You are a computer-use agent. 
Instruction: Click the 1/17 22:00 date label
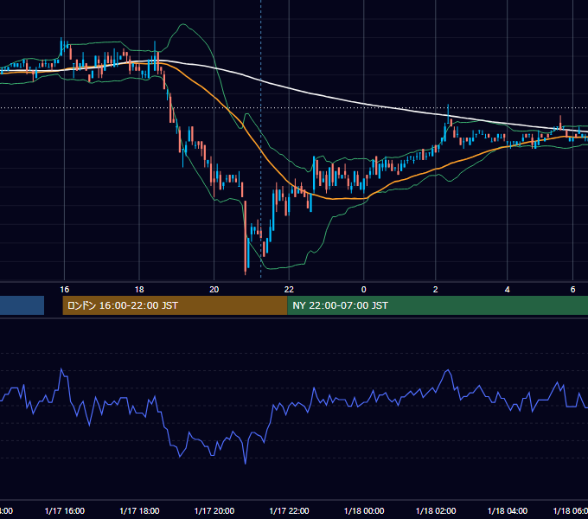[289, 510]
